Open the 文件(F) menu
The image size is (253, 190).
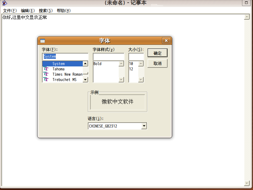pos(10,11)
